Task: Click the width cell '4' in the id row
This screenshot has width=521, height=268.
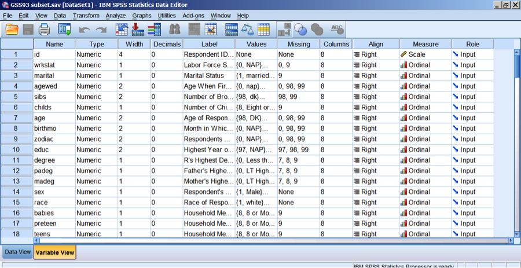Action: (134, 54)
